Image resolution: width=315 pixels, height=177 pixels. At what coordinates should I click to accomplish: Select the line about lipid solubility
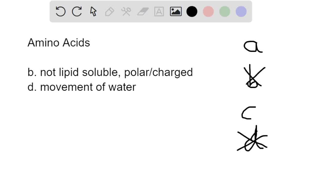(x=110, y=72)
